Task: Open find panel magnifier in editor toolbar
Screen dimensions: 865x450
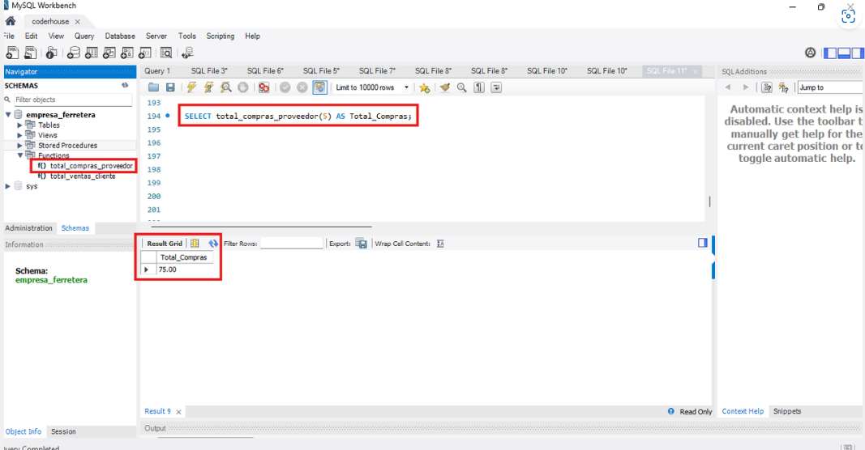Action: (462, 87)
